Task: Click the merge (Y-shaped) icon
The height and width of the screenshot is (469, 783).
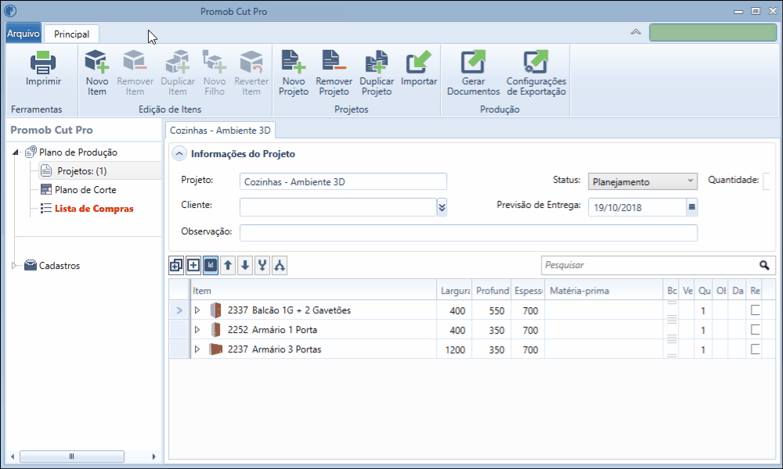Action: pos(262,265)
